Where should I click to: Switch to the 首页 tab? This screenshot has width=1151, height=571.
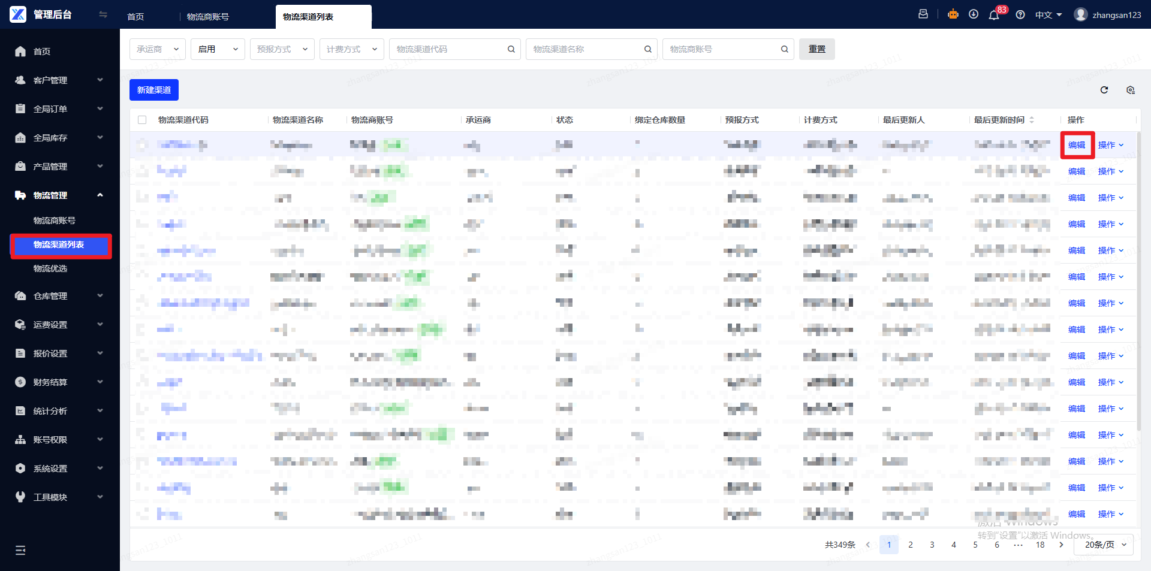[135, 17]
